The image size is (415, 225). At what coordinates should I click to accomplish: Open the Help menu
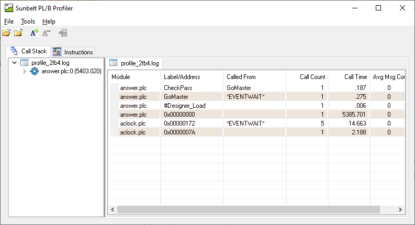[49, 21]
